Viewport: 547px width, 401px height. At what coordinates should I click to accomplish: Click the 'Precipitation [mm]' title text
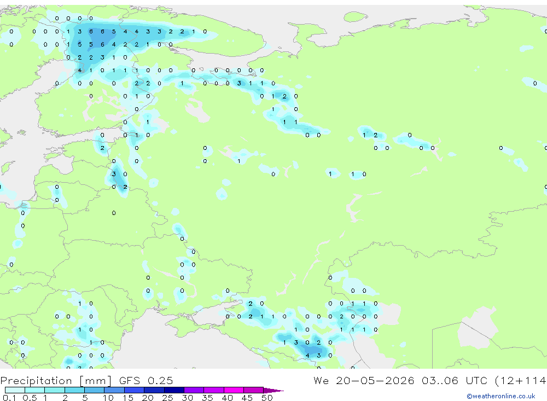point(56,381)
